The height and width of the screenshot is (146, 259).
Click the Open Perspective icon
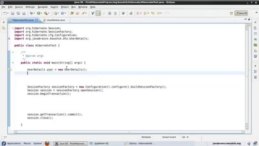coord(231,13)
